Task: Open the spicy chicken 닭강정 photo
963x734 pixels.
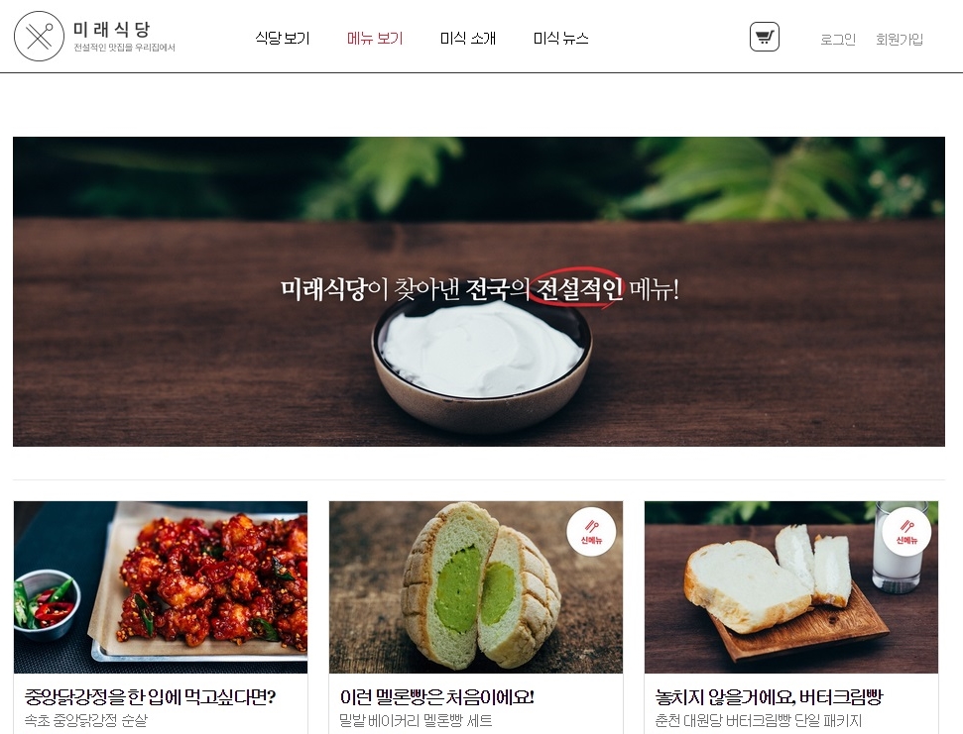Action: (161, 586)
